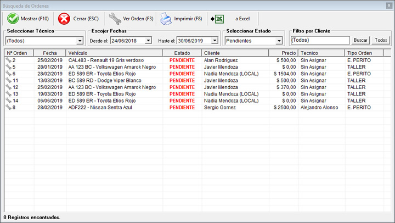Viewport: 395px width, 223px height.
Task: Sort by Nº Orden column header
Action: (x=19, y=53)
